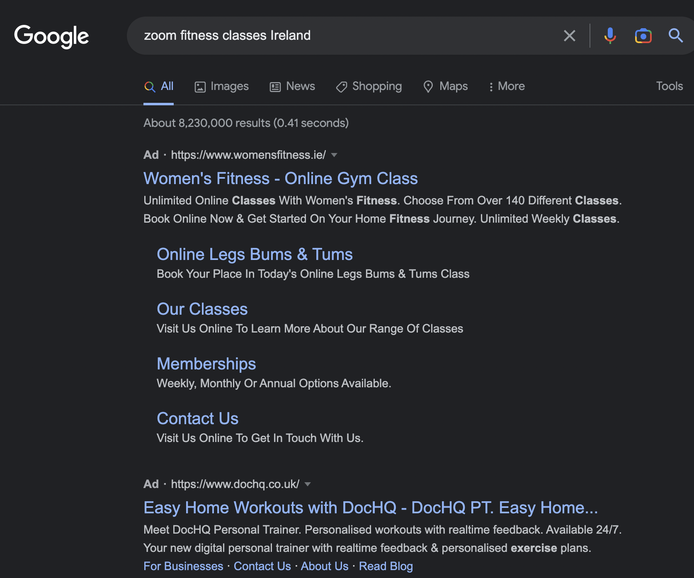Switch to the Images tab
Screen dimensions: 694x578
point(222,86)
